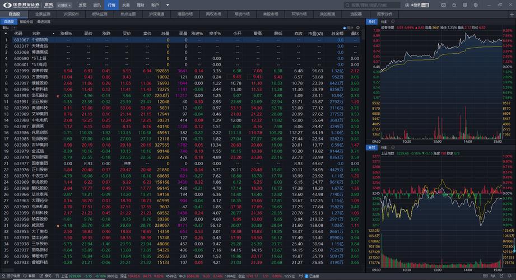The height and width of the screenshot is (280, 516).
Task: Click the share icon in status bar
Action: (x=501, y=276)
